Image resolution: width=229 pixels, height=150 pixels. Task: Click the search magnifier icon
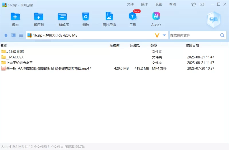(x=222, y=35)
